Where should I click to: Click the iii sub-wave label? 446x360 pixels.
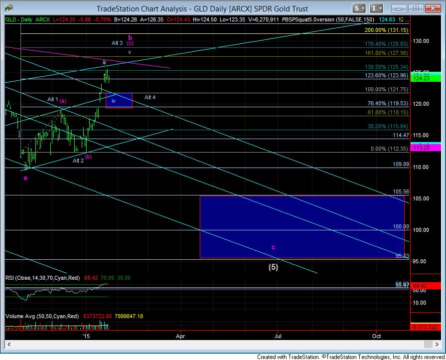tap(104, 62)
